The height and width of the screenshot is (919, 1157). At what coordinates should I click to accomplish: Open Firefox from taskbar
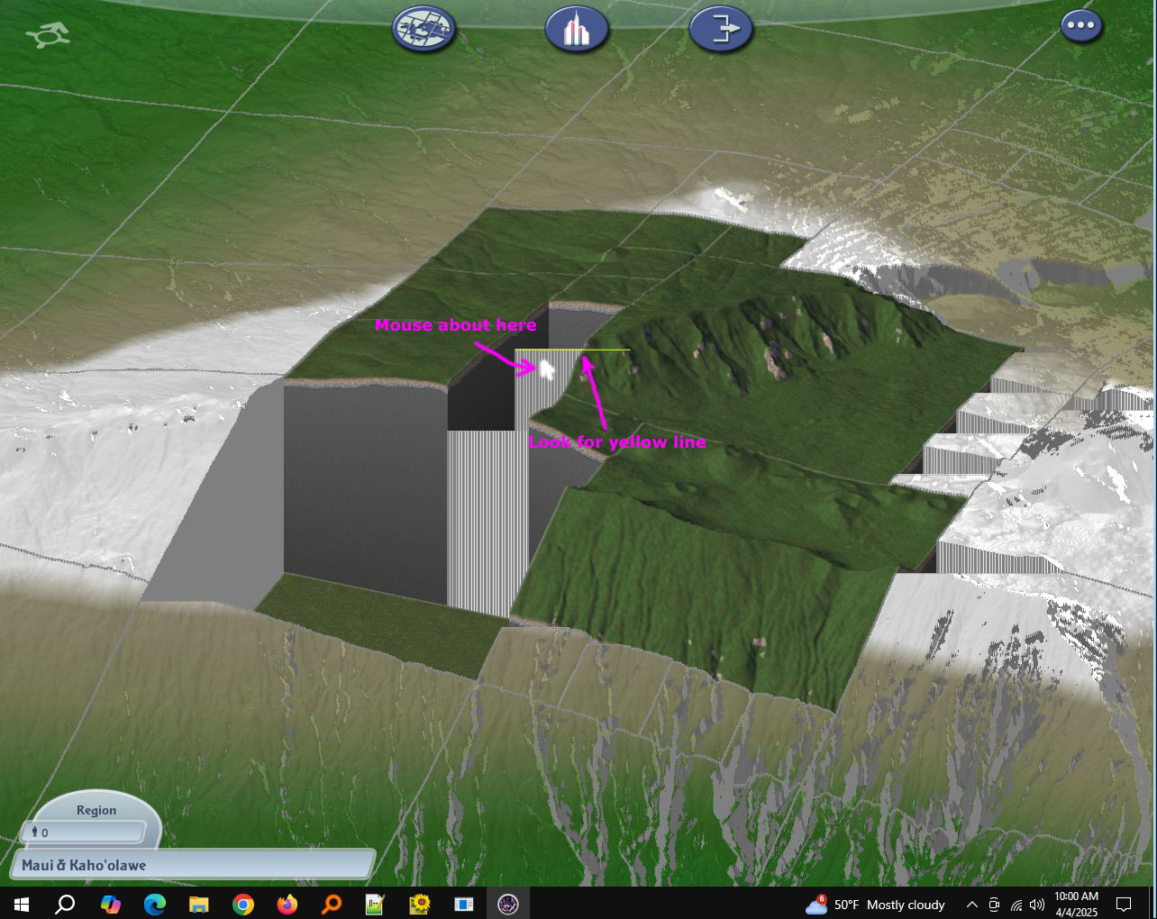(287, 904)
